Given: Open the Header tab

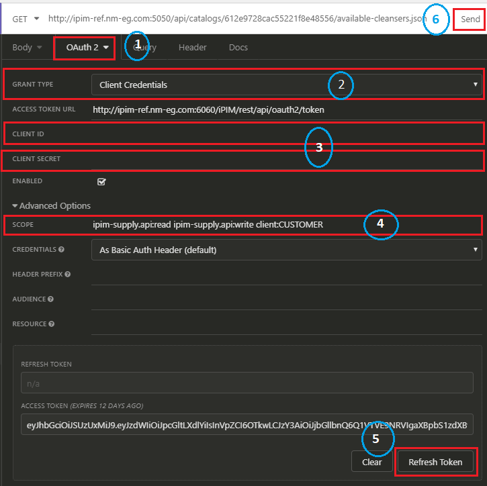Looking at the screenshot, I should (192, 48).
